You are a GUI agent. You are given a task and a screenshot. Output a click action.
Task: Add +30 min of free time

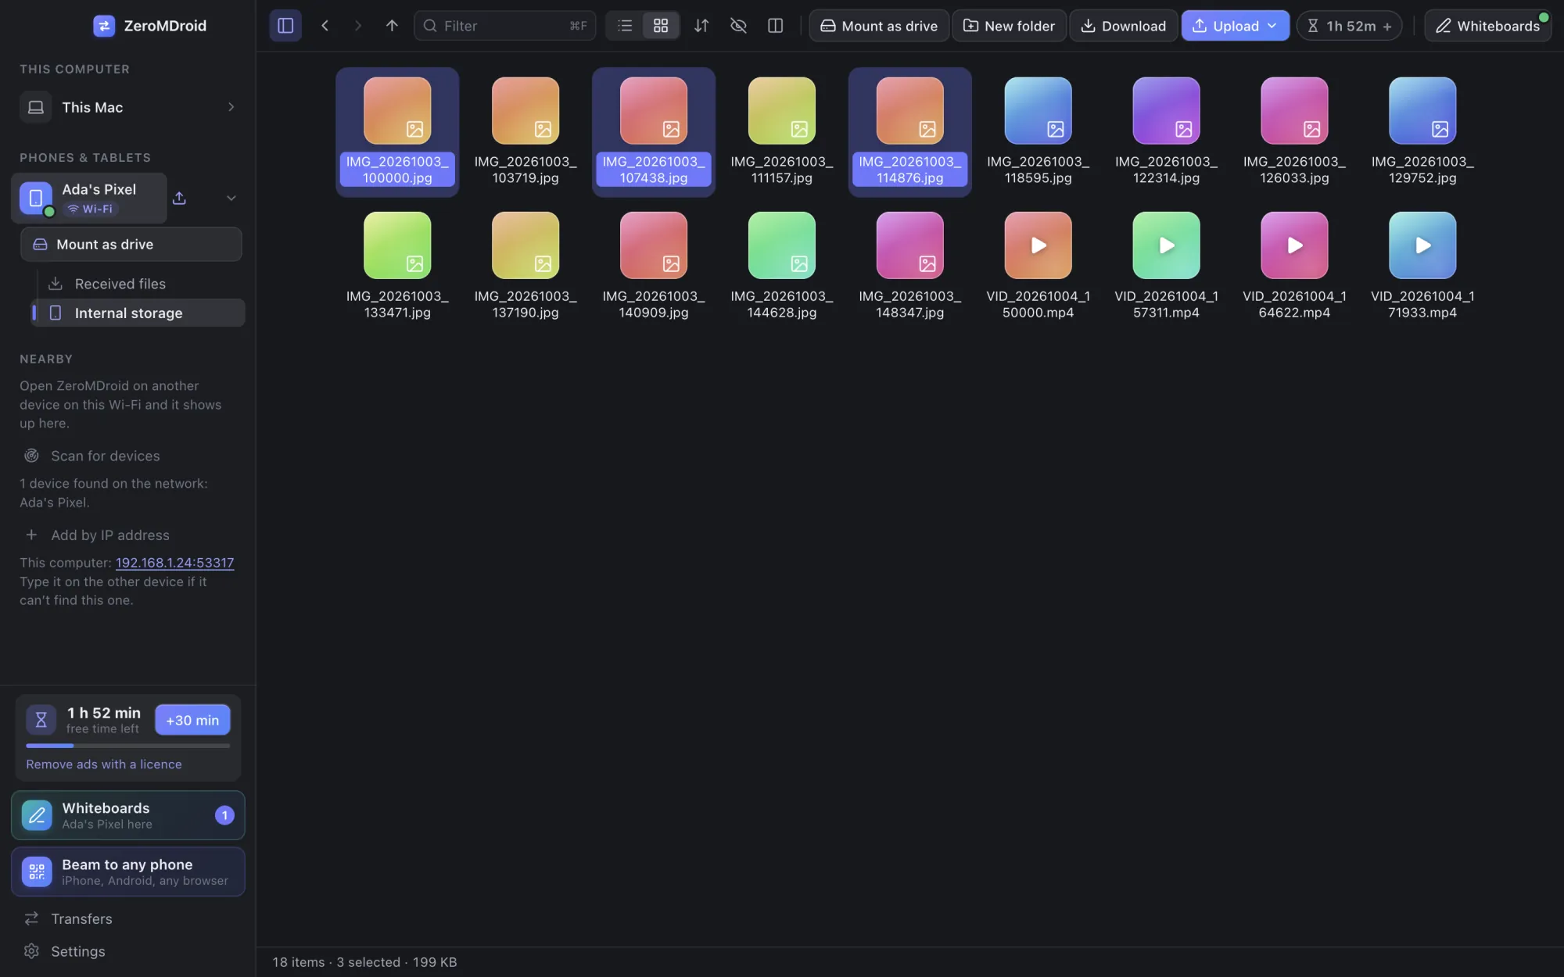(192, 720)
